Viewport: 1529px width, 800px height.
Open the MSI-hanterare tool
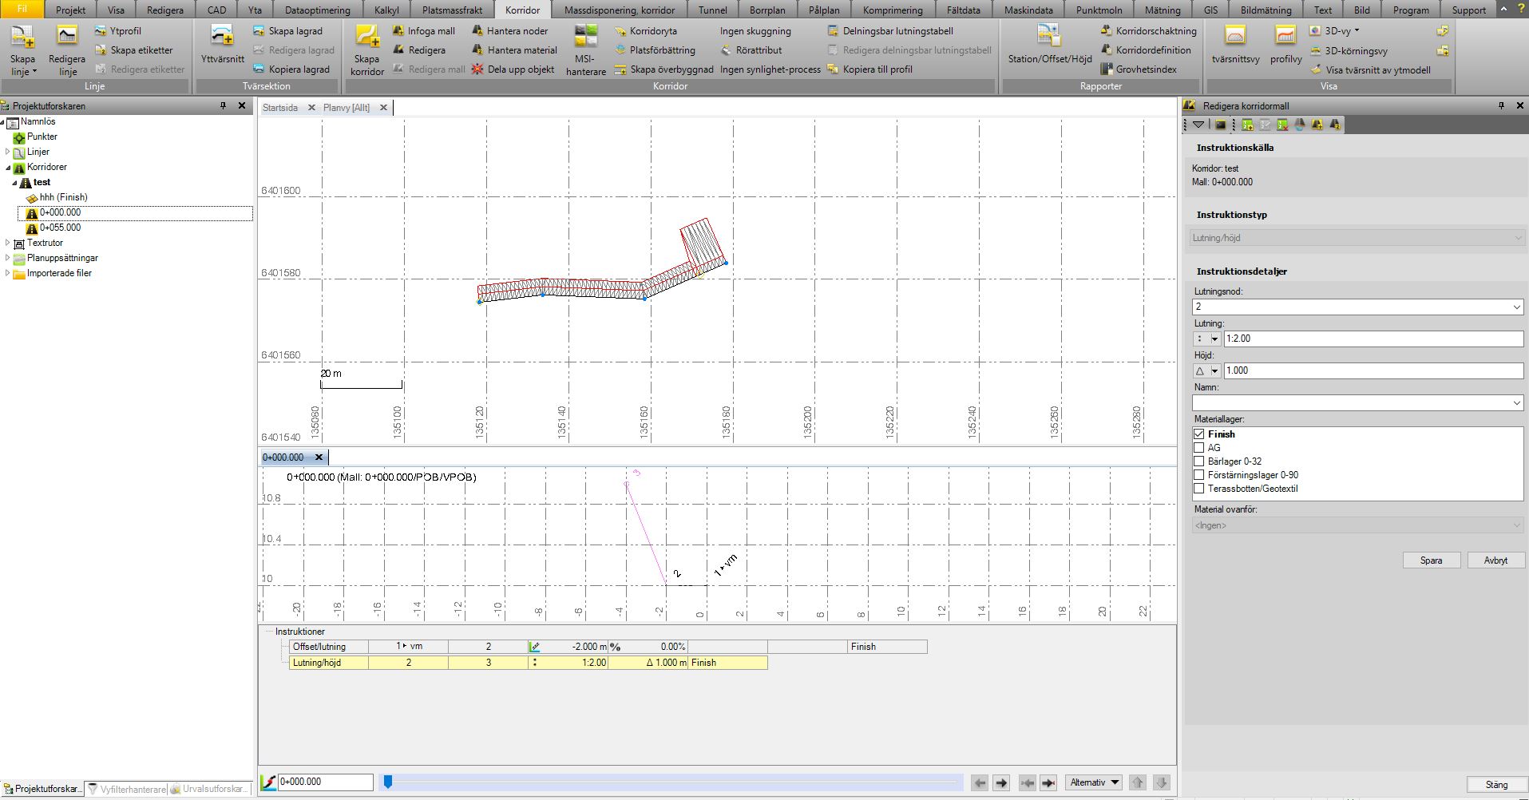click(585, 39)
